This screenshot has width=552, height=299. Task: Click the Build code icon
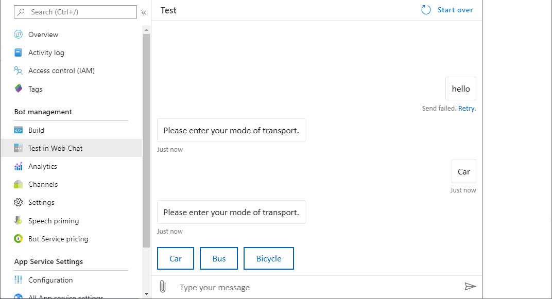point(19,130)
